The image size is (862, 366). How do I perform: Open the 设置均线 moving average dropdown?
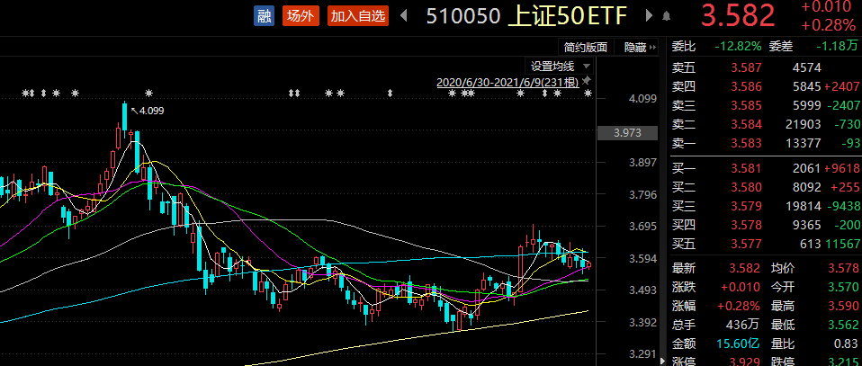(552, 66)
